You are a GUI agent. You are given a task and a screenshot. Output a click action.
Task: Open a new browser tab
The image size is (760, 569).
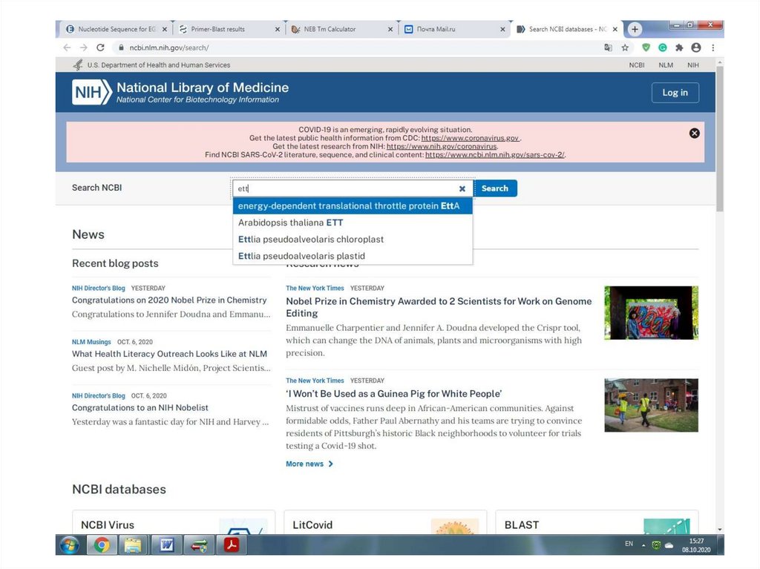(635, 29)
